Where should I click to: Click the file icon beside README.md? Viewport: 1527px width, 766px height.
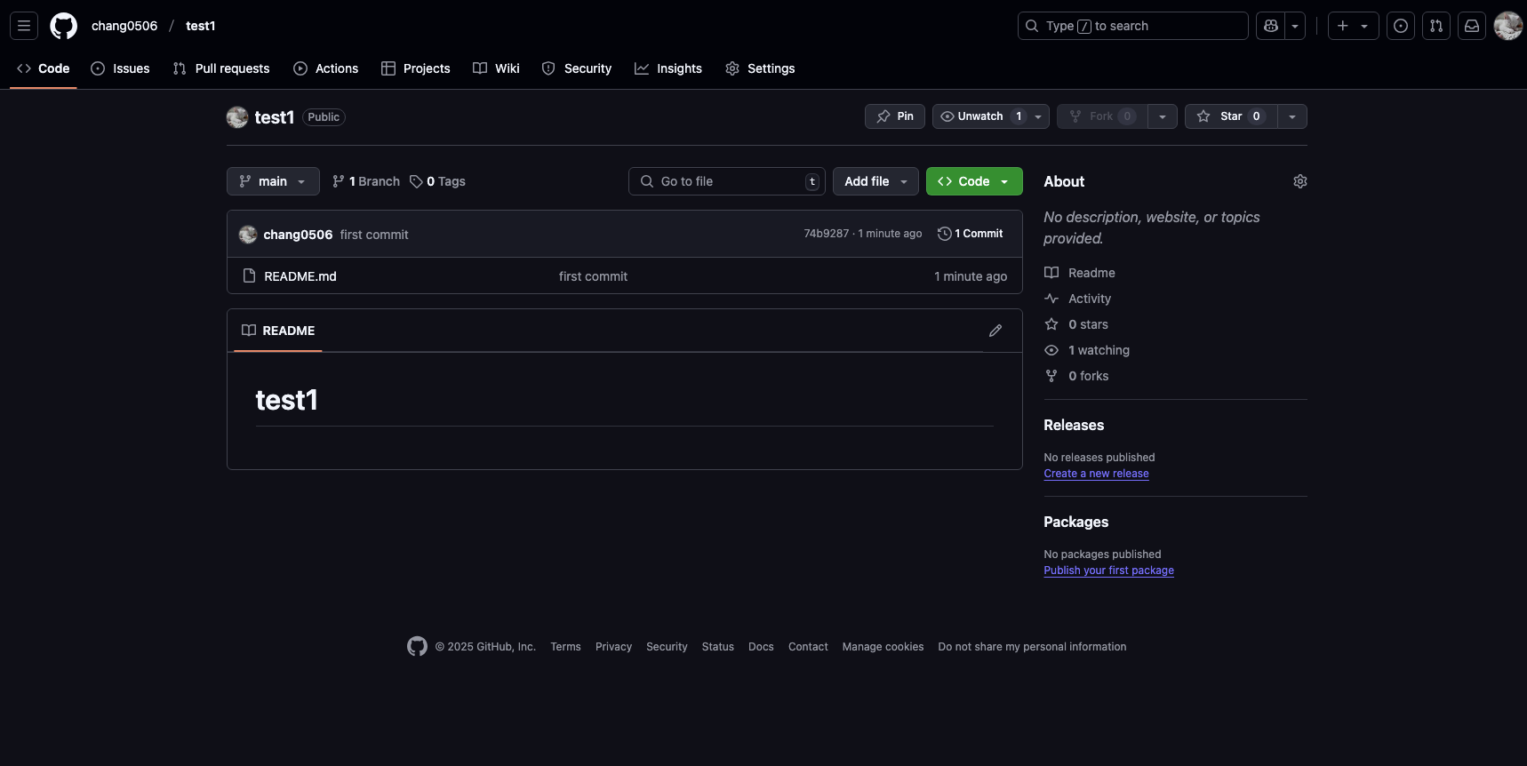tap(249, 276)
